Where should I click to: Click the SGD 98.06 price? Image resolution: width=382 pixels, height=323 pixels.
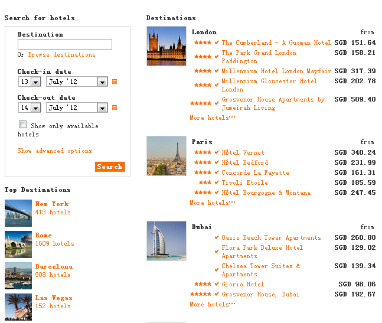tap(357, 284)
